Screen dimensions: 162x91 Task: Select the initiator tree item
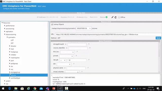pyautogui.click(x=13, y=55)
